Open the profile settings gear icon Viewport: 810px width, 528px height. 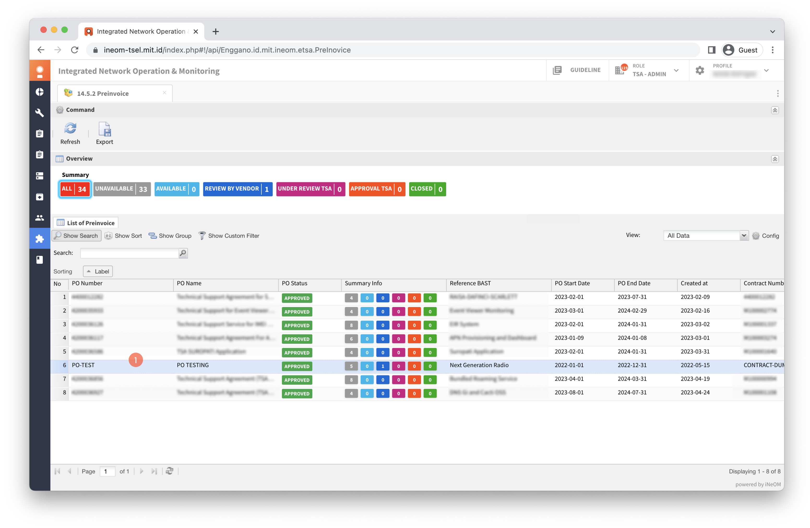click(x=699, y=70)
